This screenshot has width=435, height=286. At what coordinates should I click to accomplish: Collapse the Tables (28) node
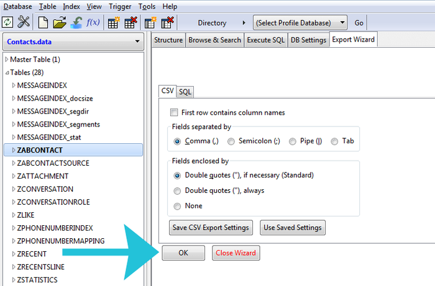pos(7,73)
